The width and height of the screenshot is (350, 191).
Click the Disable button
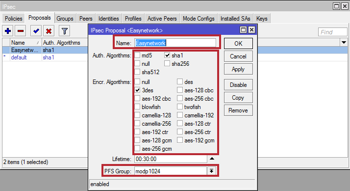238,85
